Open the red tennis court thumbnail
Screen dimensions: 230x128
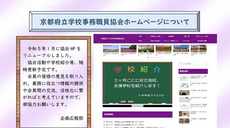[129, 49]
